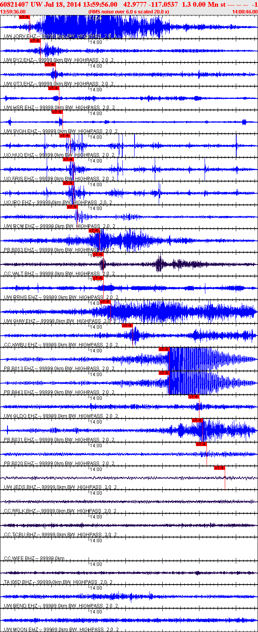Select the pick marker on JEDS trace

[x=219, y=468]
